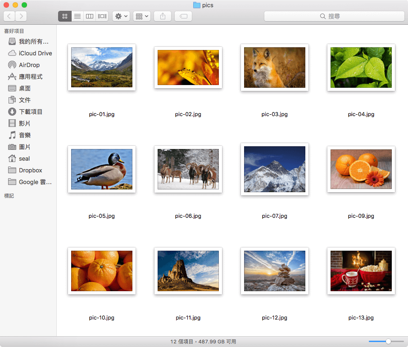Image resolution: width=408 pixels, height=347 pixels.
Task: Click the Share toolbar button
Action: (163, 16)
